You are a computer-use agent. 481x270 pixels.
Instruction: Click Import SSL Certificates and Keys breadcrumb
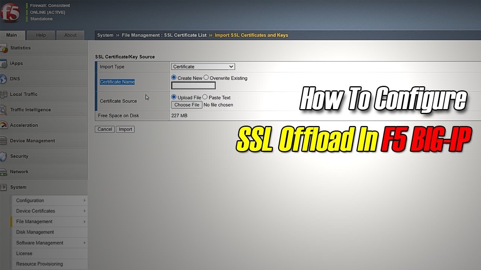(251, 35)
